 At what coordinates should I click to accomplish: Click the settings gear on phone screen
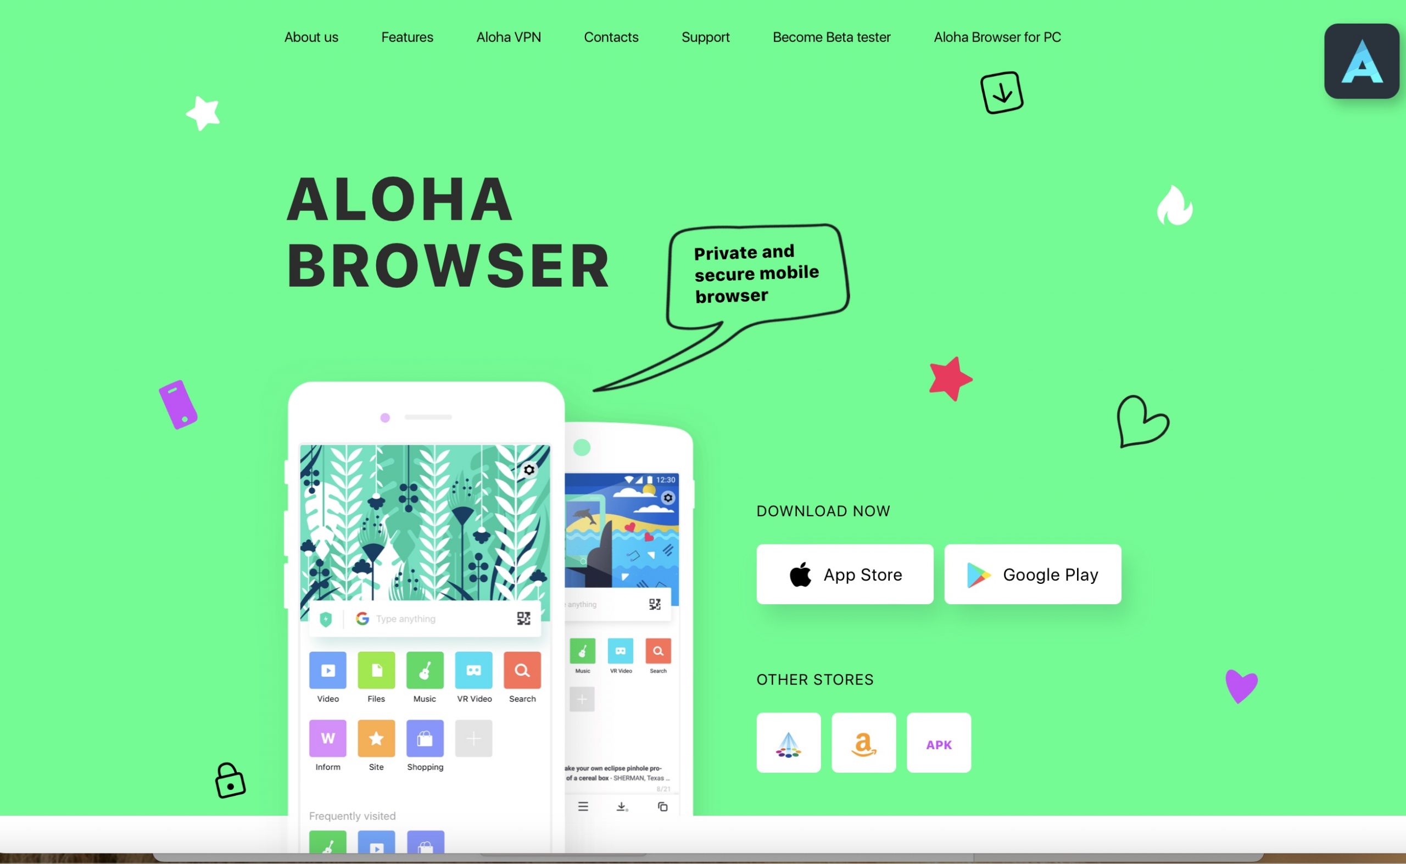(x=529, y=468)
